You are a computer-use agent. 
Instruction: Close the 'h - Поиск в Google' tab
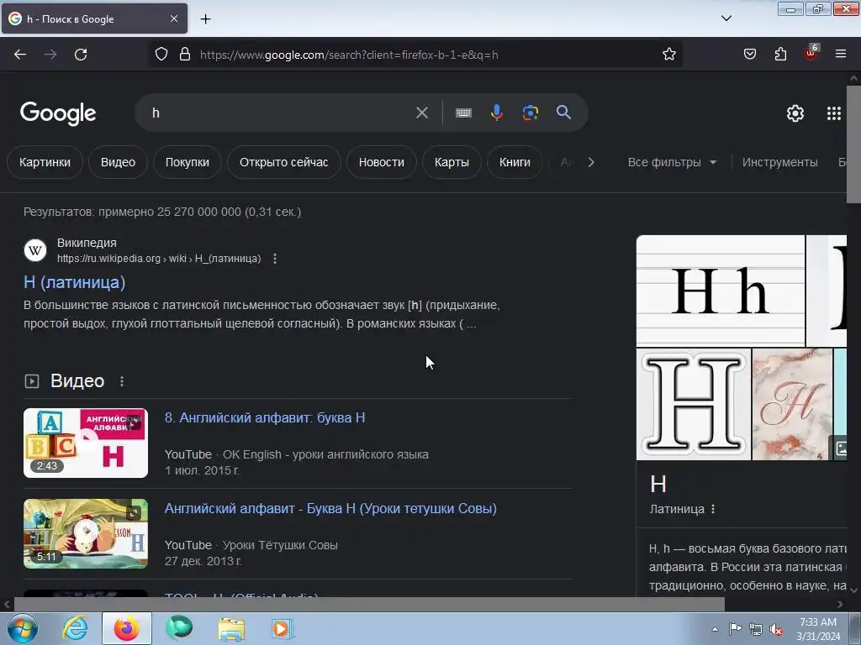pyautogui.click(x=174, y=18)
